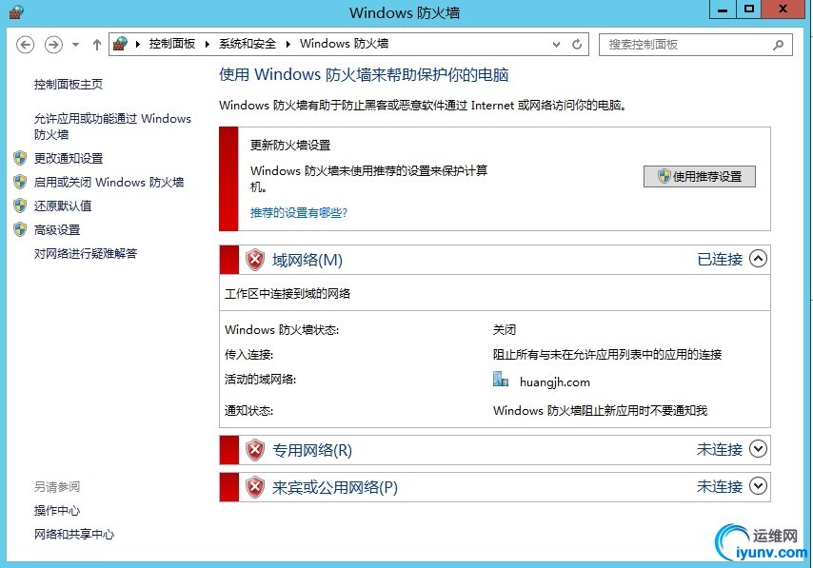Open 高级设置 link

(x=57, y=230)
